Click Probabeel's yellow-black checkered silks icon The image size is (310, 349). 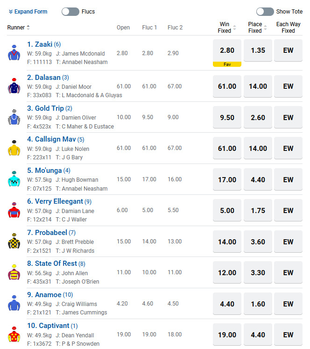[14, 241]
